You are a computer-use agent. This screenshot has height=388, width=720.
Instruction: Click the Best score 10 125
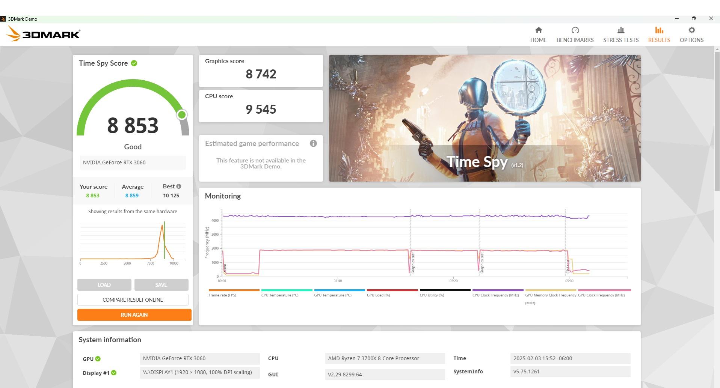click(x=171, y=196)
